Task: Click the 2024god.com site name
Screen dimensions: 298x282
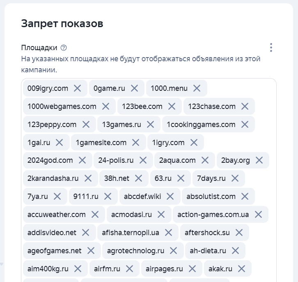Action: pyautogui.click(x=50, y=160)
